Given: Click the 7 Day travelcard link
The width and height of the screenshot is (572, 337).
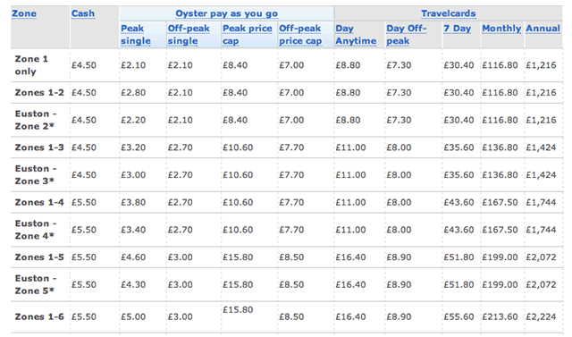Looking at the screenshot, I should pos(457,29).
